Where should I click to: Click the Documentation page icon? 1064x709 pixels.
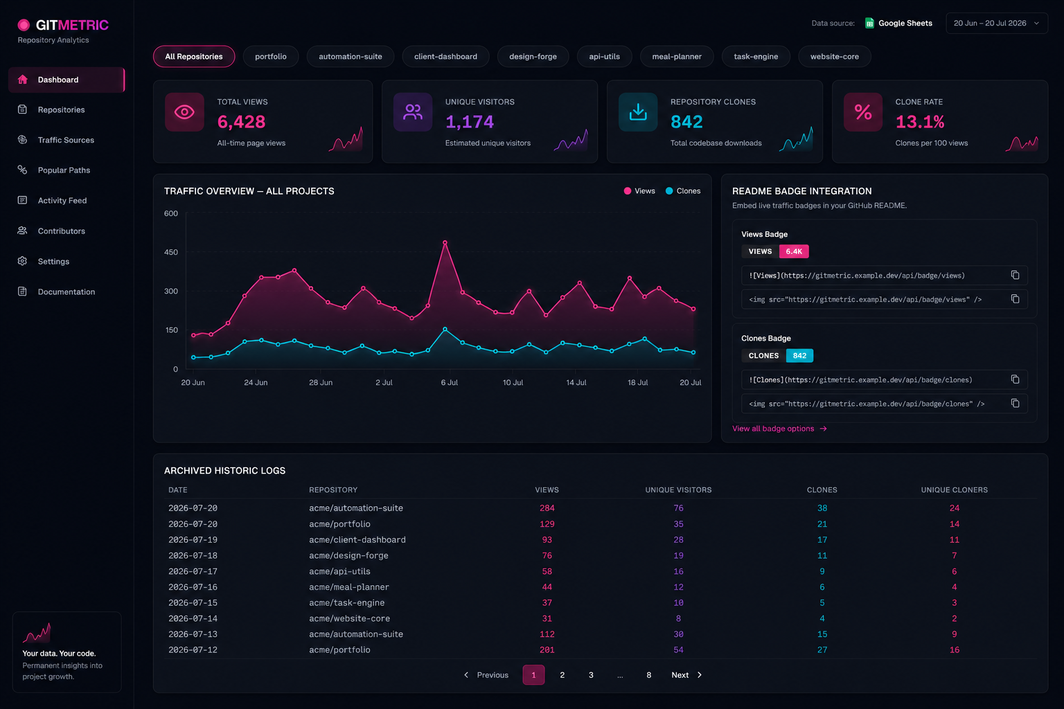coord(22,291)
